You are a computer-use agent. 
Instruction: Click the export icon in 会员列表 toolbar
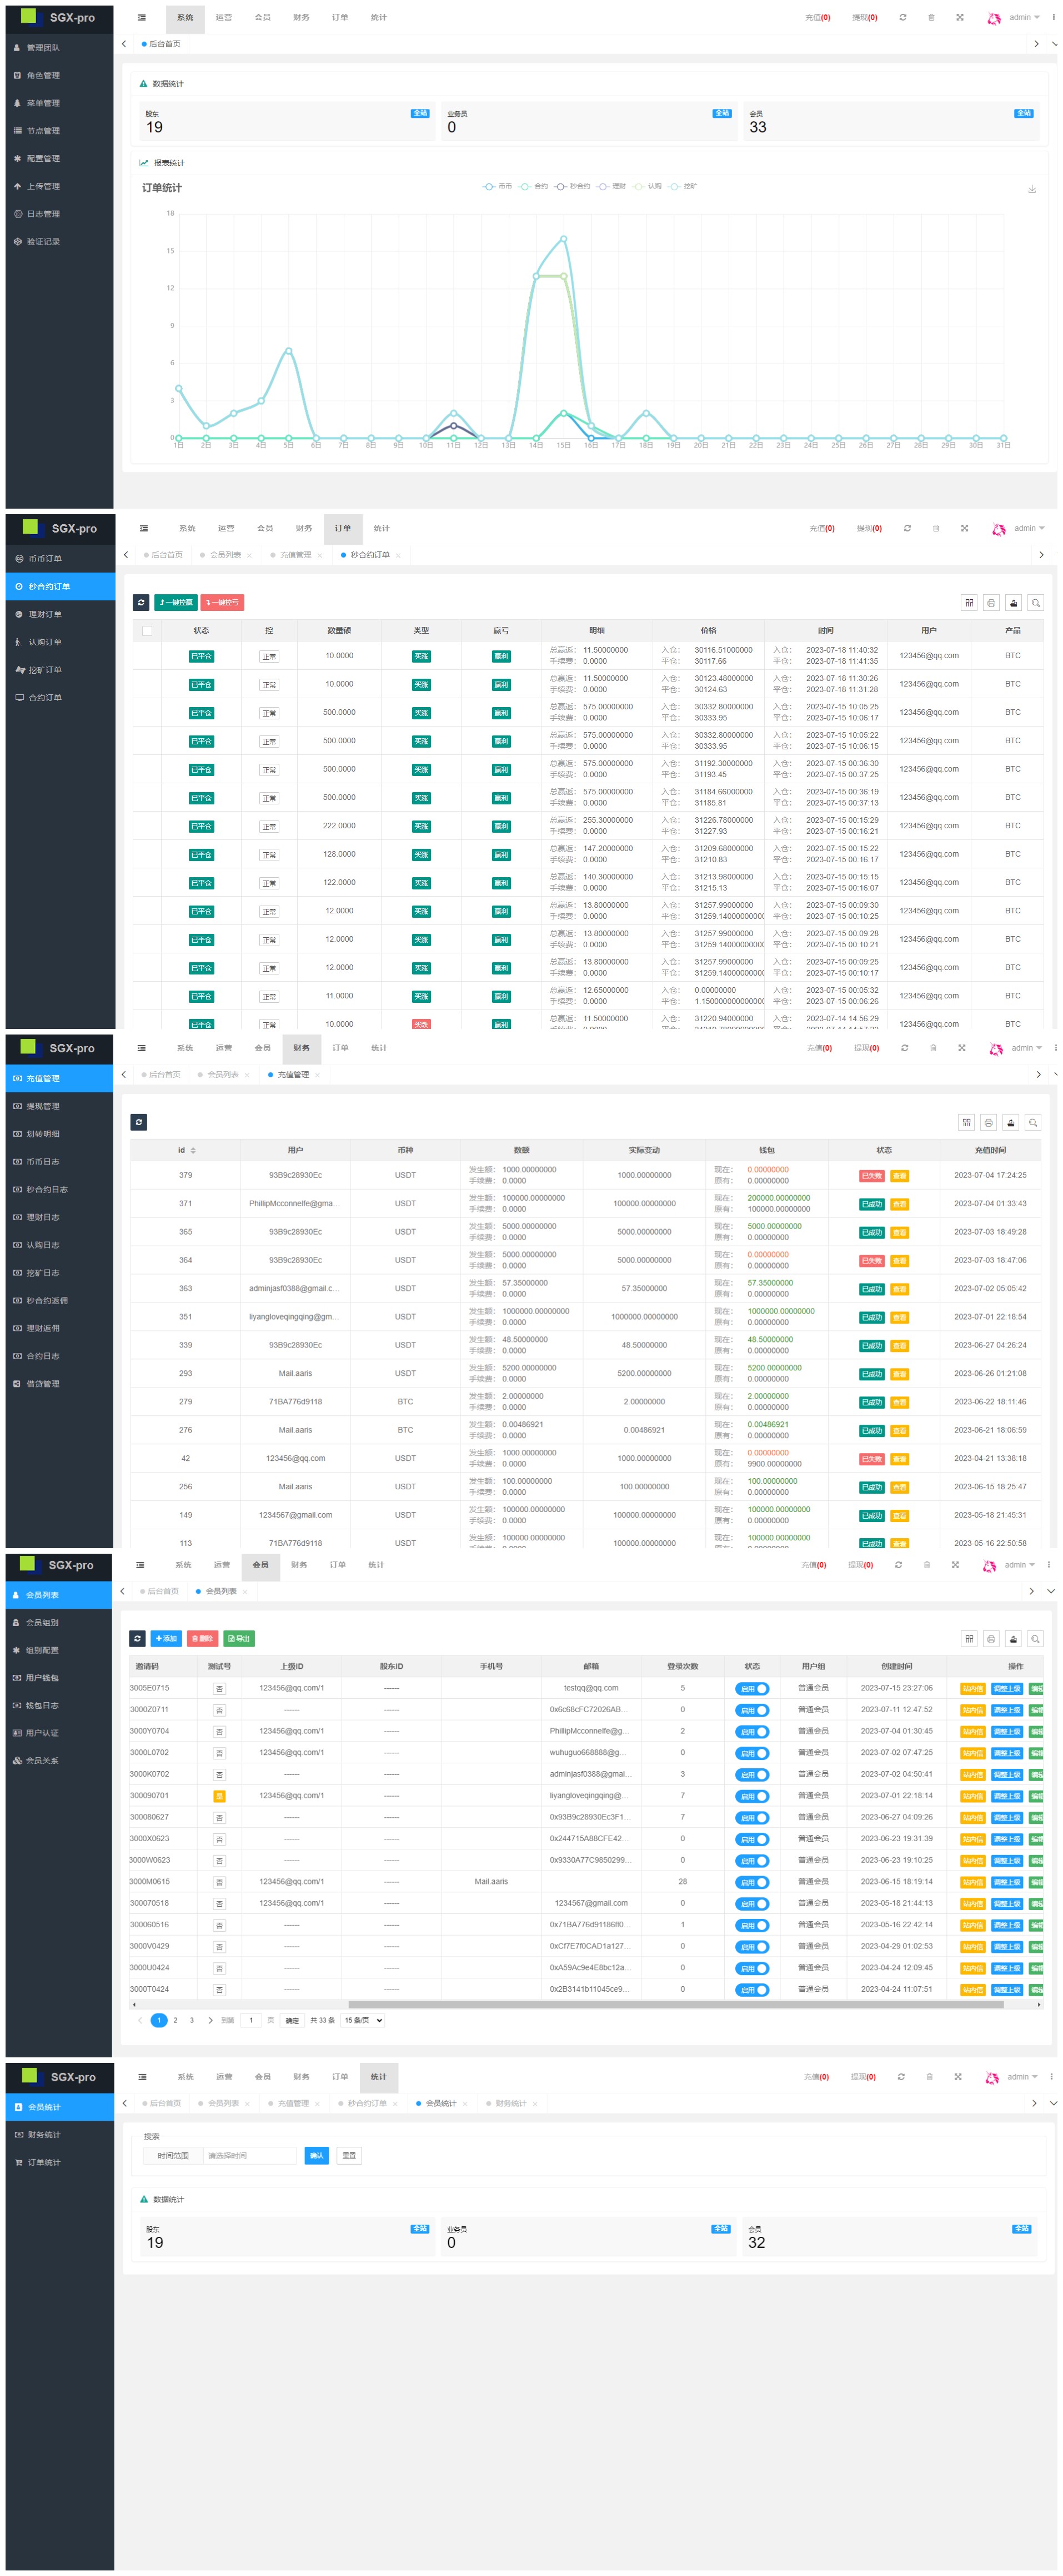pos(1012,1639)
